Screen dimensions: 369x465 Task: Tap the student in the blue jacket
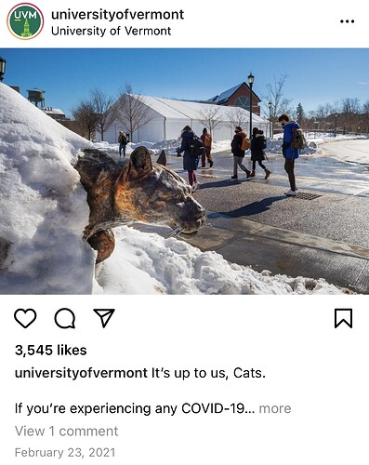click(290, 155)
